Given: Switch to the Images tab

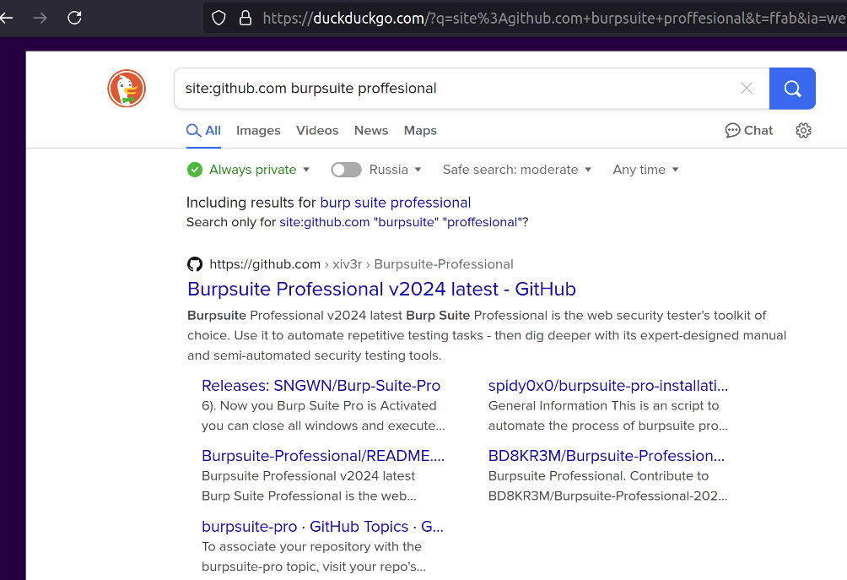Looking at the screenshot, I should [258, 130].
